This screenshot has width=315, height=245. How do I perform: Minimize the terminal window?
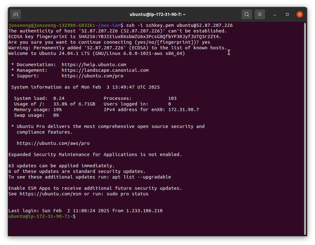[275, 14]
